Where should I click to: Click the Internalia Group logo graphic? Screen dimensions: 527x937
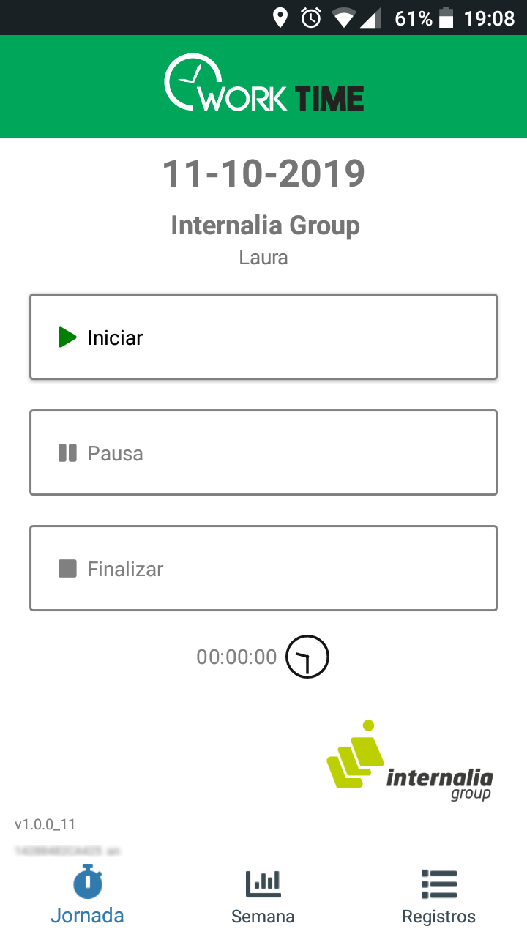[x=355, y=758]
